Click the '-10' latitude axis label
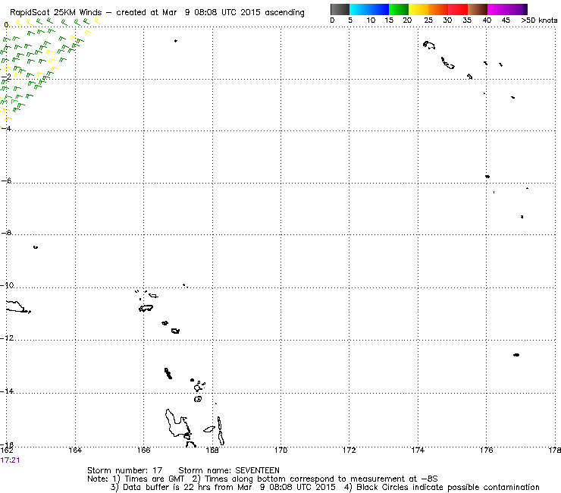 [7, 286]
